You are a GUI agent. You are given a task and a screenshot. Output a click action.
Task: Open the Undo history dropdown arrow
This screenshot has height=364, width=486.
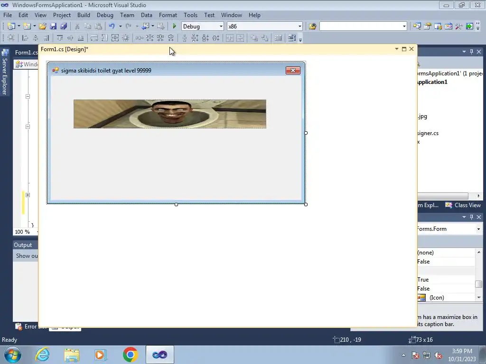120,27
